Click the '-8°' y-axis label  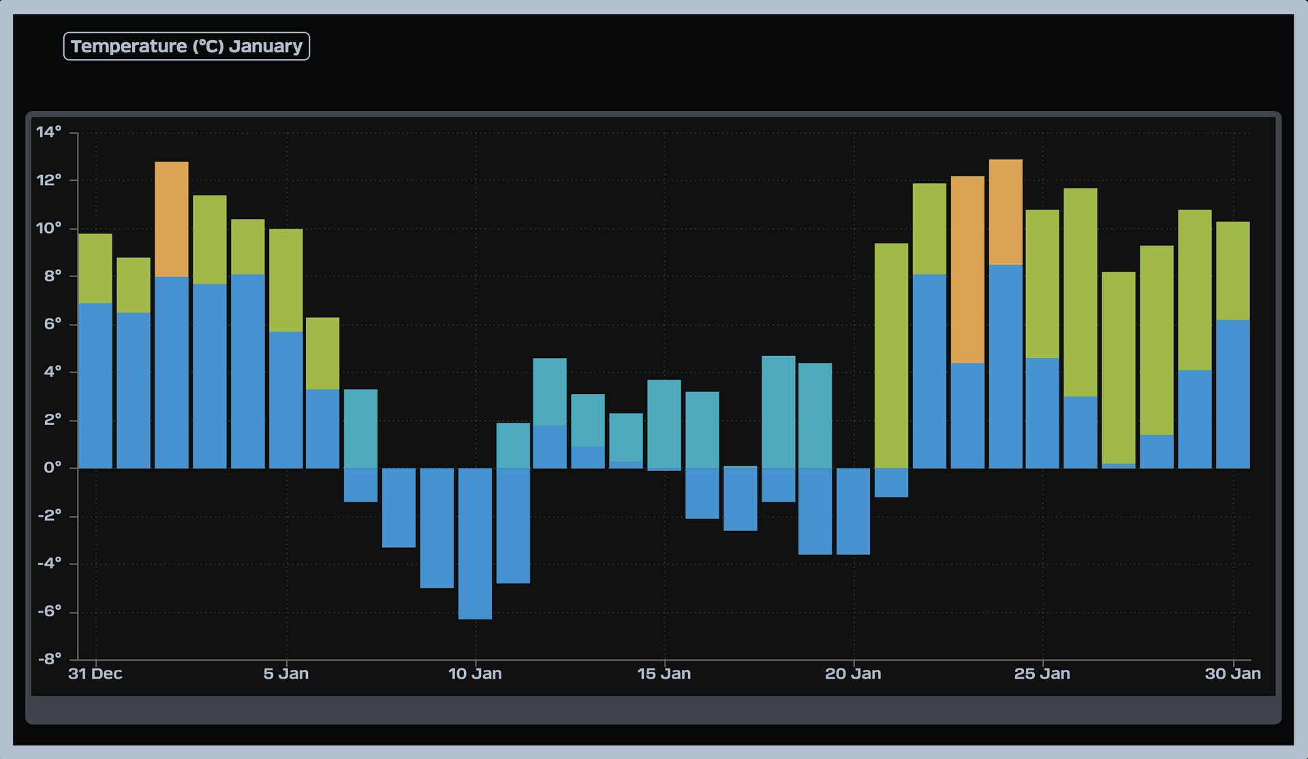click(x=49, y=658)
